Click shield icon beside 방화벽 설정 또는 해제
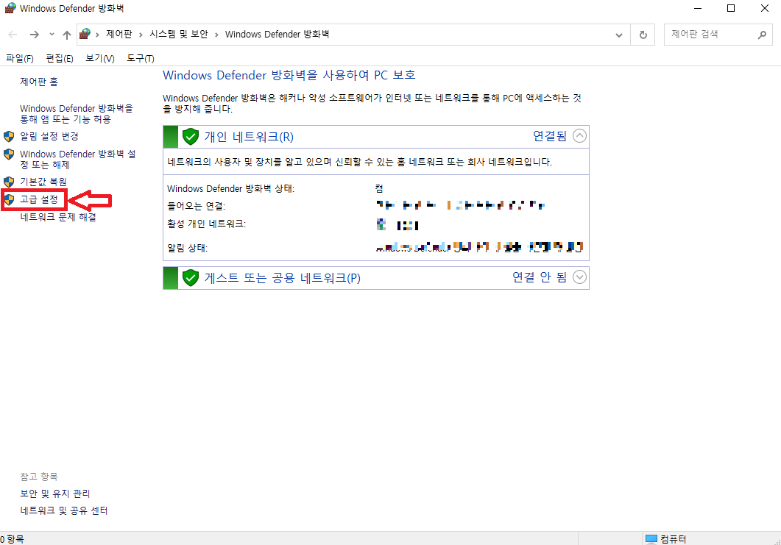Viewport: 781px width, 545px height. pyautogui.click(x=9, y=154)
